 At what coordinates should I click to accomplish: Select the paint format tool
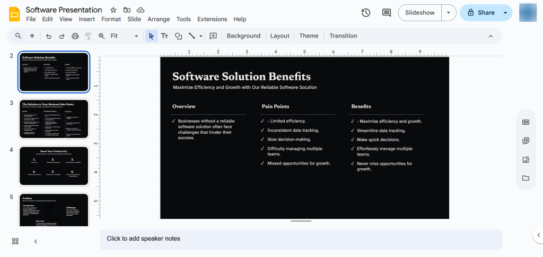[88, 36]
